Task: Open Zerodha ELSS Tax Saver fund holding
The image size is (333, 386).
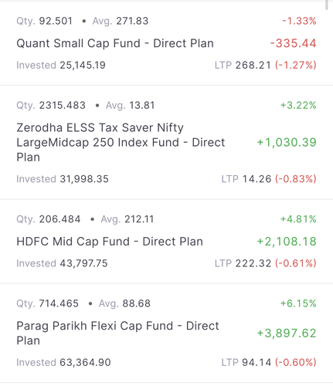Action: pos(166,142)
